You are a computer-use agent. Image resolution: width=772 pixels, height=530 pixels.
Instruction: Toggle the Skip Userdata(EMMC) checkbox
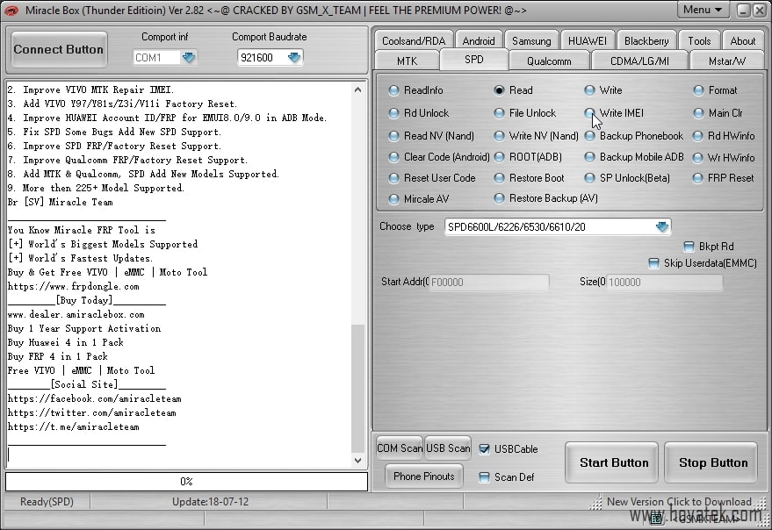pos(653,263)
